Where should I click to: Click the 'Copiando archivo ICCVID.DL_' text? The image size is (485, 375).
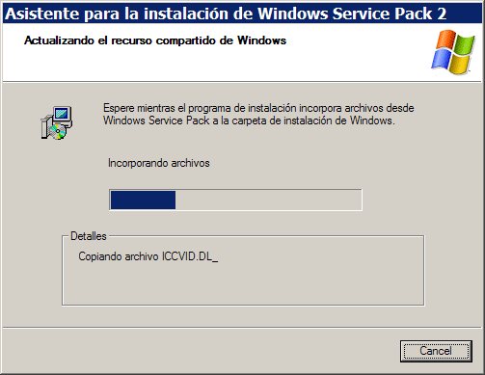click(x=148, y=256)
